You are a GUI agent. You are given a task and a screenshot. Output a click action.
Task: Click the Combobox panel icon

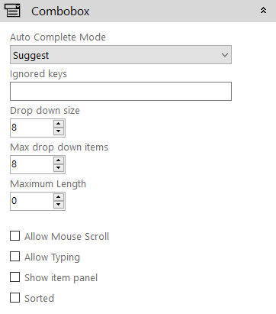pyautogui.click(x=12, y=11)
